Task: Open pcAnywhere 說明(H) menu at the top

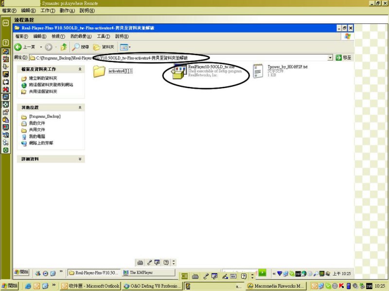Action: [x=87, y=11]
